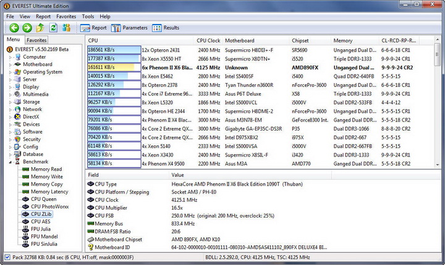Switch to the Favorites tab in sidebar
Image resolution: width=445 pixels, height=265 pixels.
[x=36, y=40]
